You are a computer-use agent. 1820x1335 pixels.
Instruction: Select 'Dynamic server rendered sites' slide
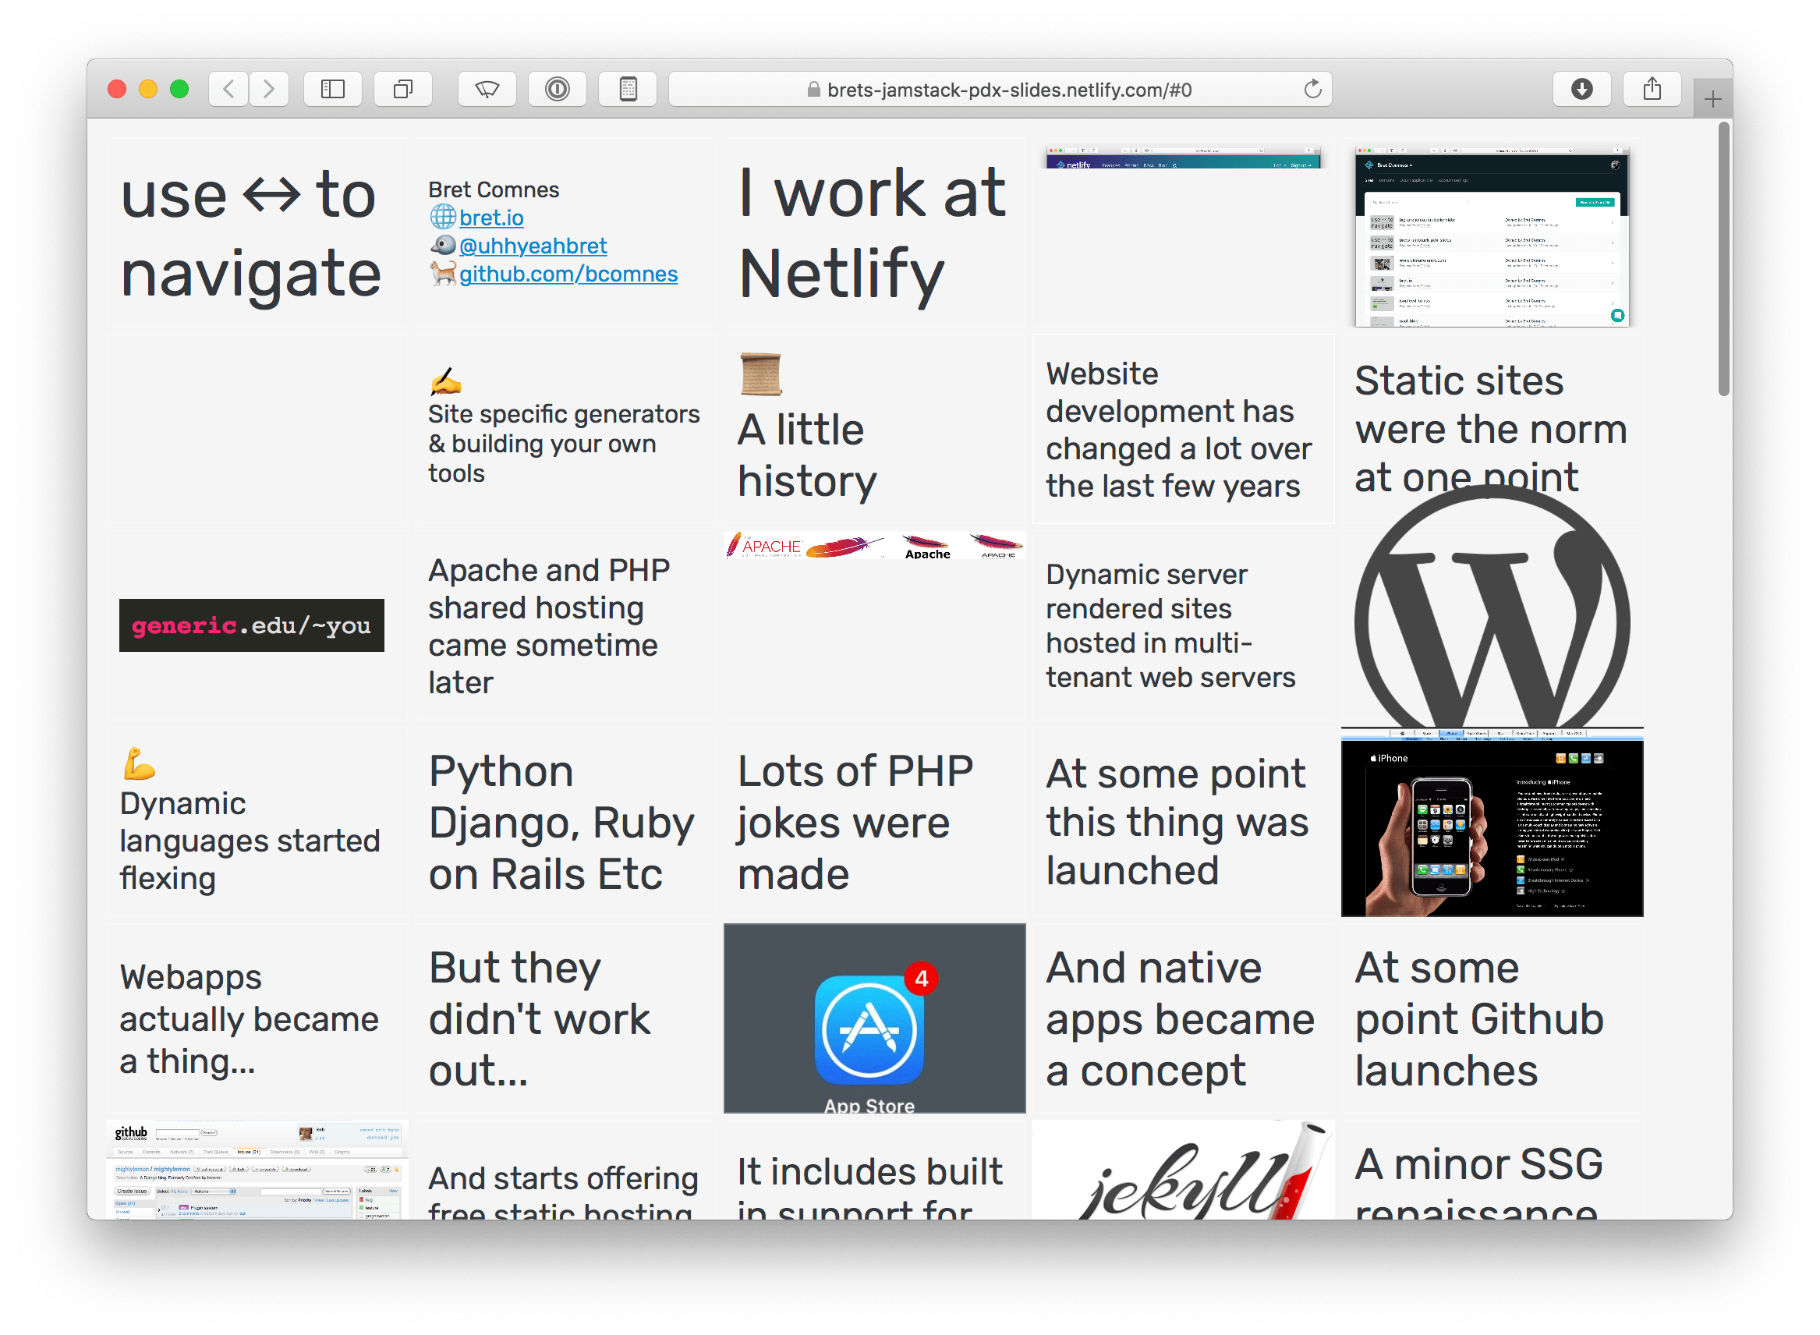[x=1183, y=625]
